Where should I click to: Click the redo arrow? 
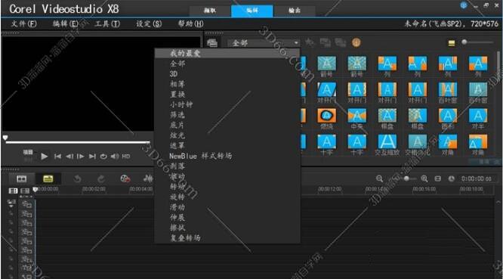tap(100, 179)
